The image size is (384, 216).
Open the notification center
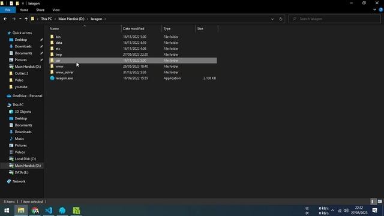coord(374,211)
